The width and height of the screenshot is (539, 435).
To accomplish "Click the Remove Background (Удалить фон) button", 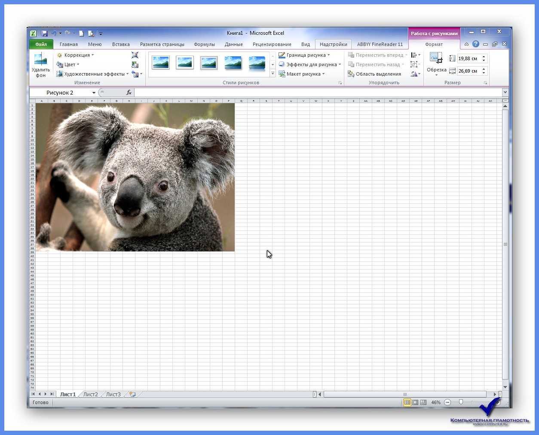I will point(40,65).
